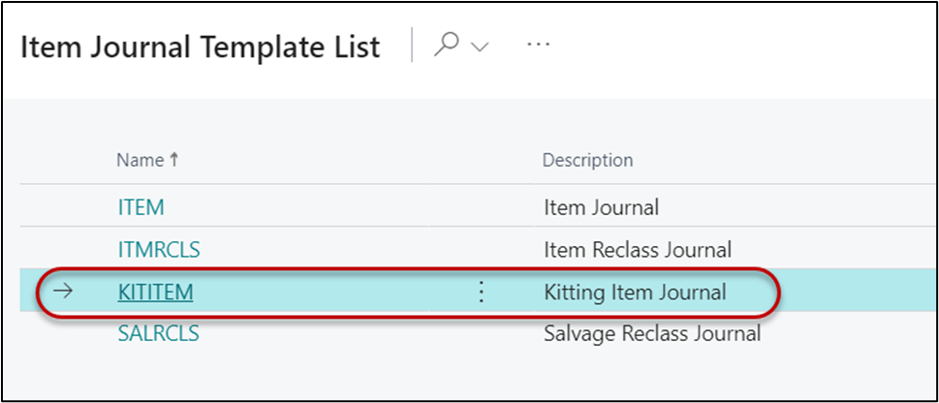Click the vertical dots on KITITEM row
939x403 pixels.
point(482,292)
